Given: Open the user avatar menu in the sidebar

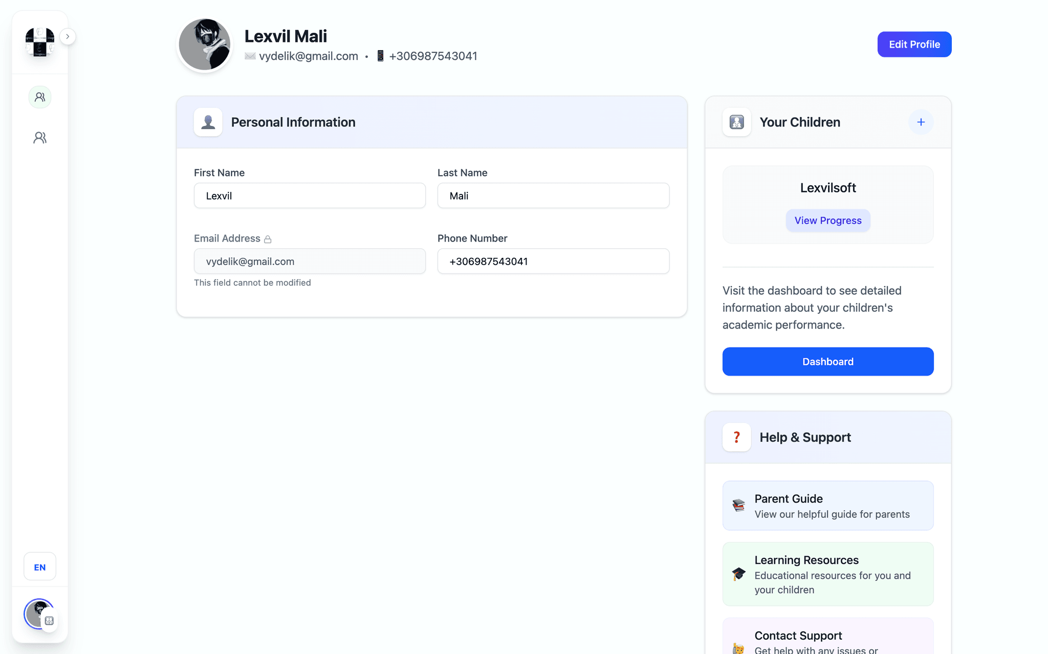Looking at the screenshot, I should (39, 614).
